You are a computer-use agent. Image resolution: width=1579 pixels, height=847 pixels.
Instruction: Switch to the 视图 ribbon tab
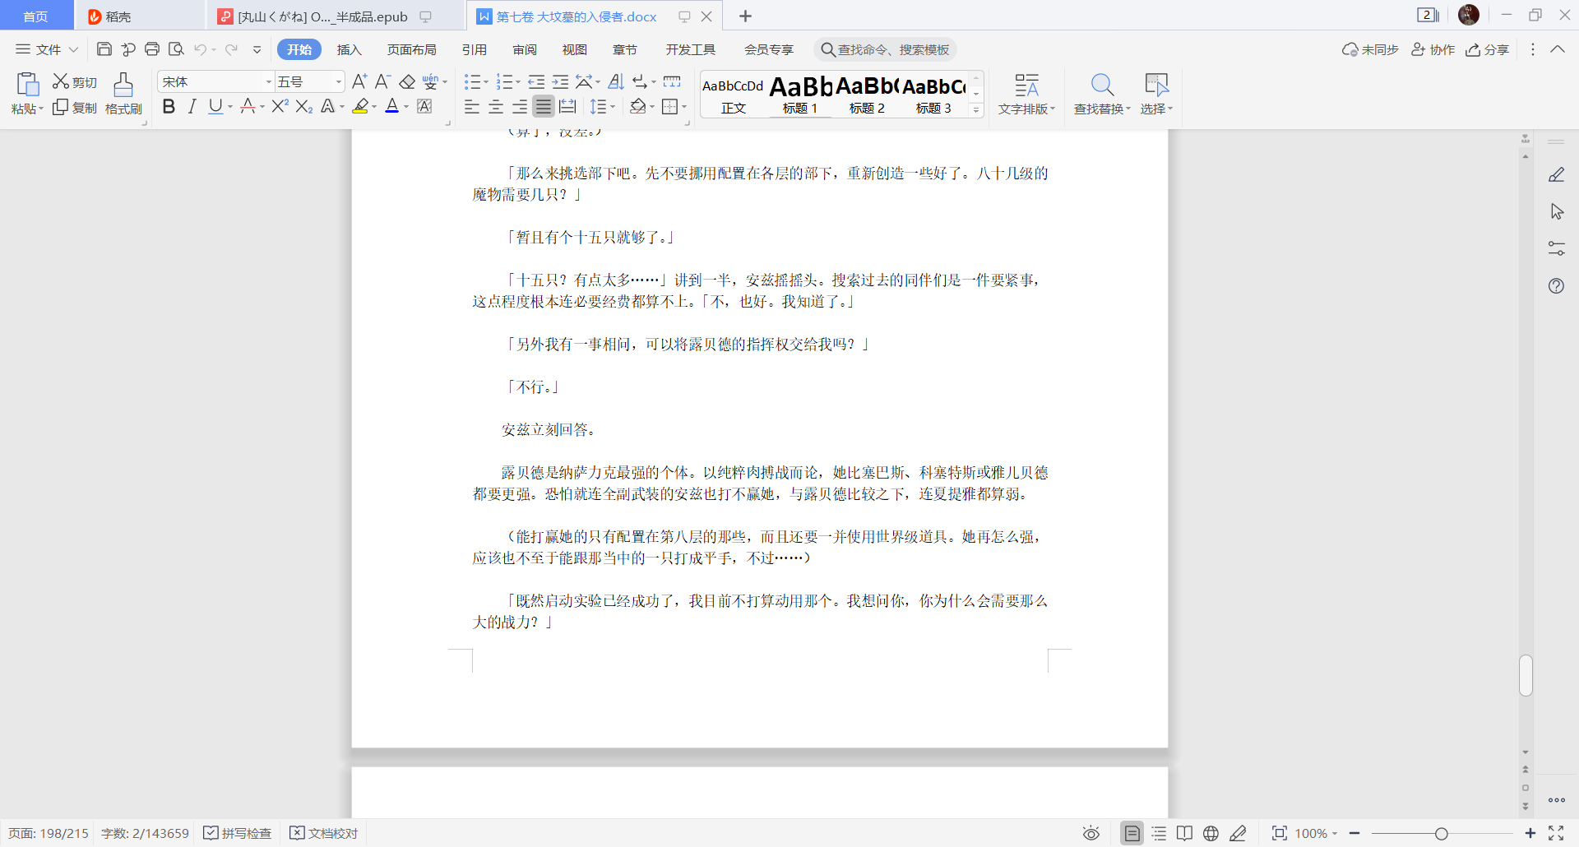tap(575, 49)
